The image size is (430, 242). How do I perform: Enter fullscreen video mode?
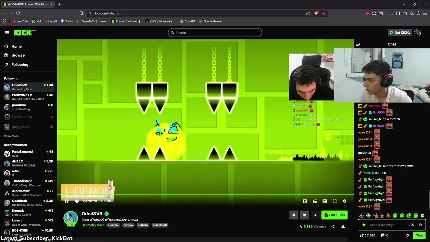coord(335,201)
